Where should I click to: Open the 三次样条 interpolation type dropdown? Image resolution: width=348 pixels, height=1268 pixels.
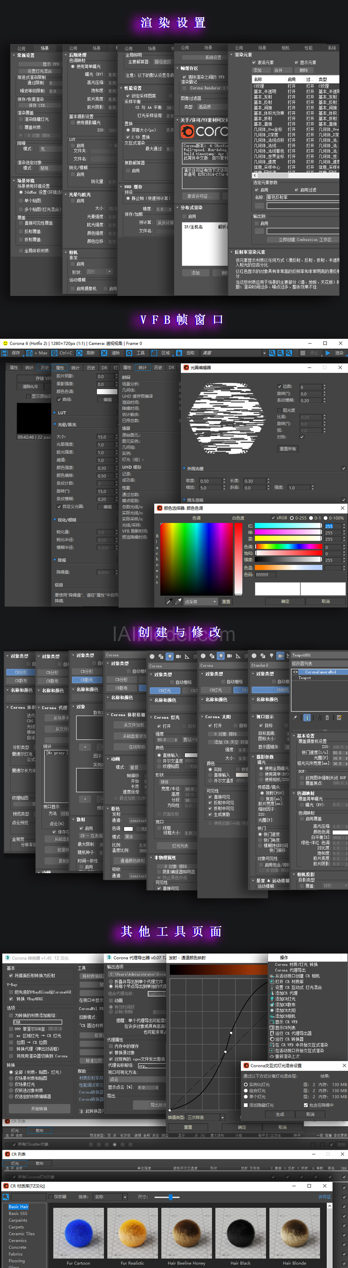point(205,1117)
